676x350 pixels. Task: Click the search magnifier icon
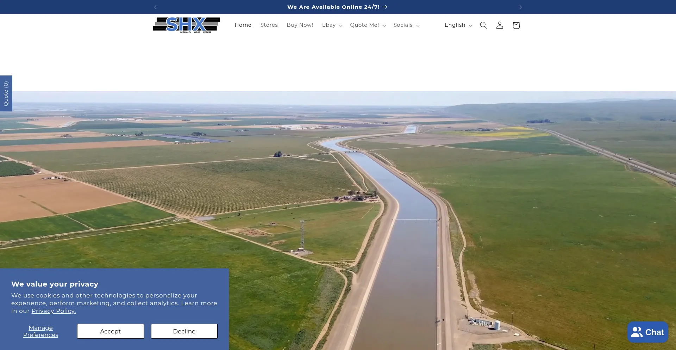point(483,25)
